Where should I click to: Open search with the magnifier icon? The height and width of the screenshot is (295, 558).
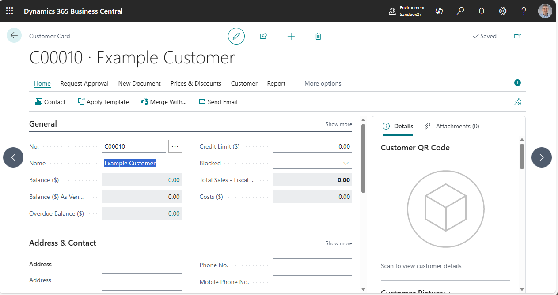(460, 11)
